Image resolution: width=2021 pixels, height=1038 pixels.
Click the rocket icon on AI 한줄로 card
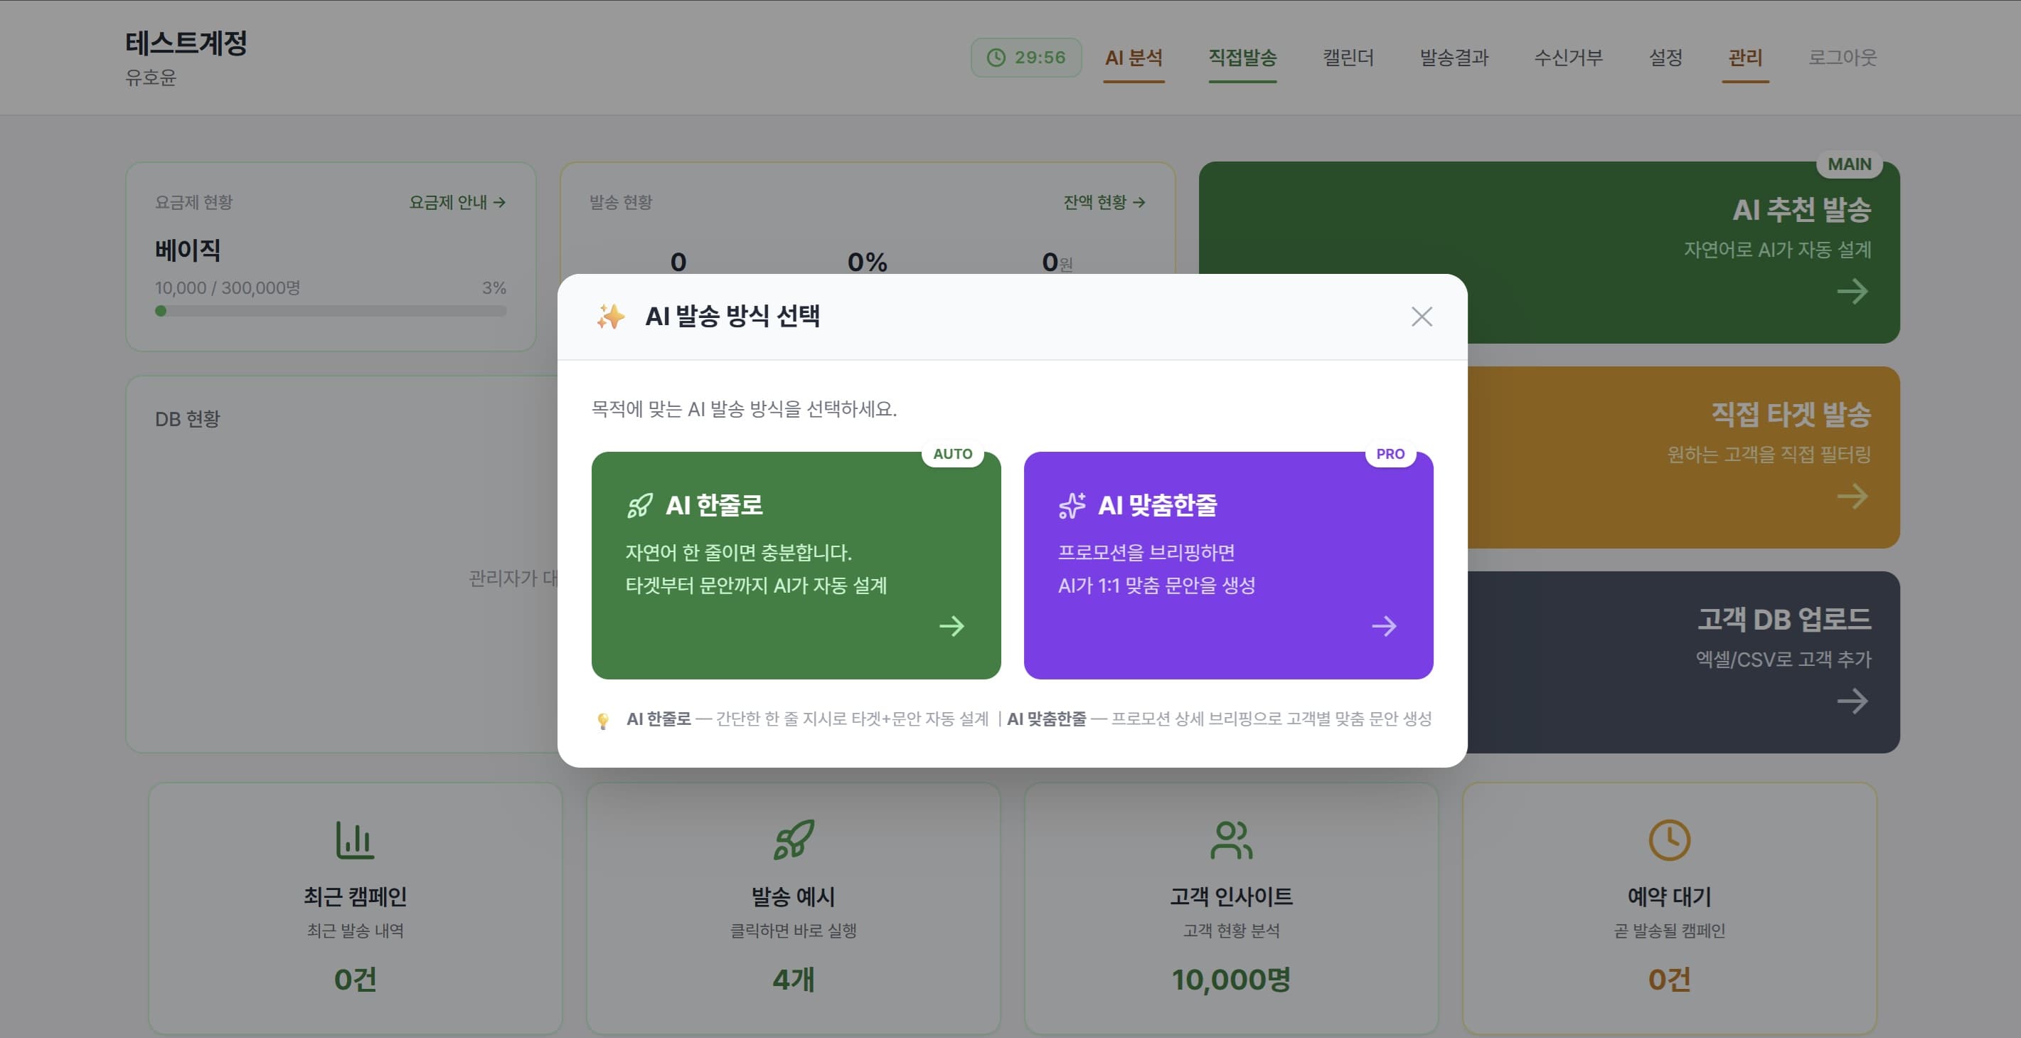point(641,506)
